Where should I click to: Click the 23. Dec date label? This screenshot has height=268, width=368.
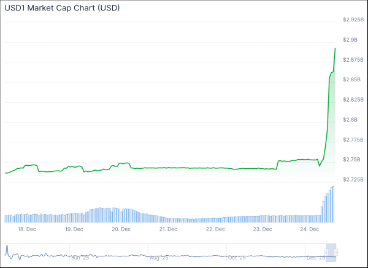click(x=263, y=229)
